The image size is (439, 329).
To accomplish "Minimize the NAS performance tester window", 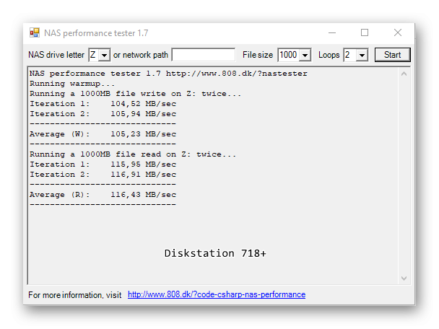I will pos(332,32).
